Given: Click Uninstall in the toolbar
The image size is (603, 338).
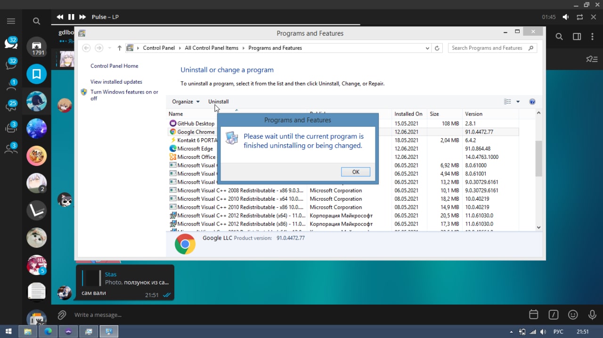Looking at the screenshot, I should tap(219, 102).
